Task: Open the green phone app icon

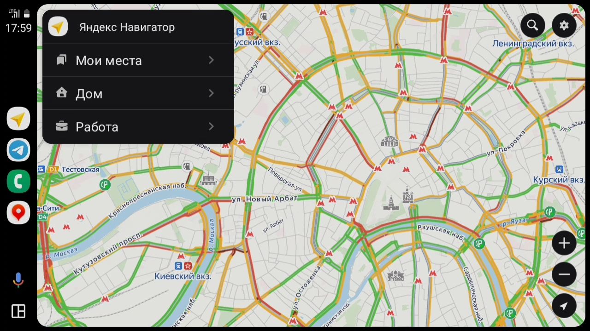Action: [18, 181]
